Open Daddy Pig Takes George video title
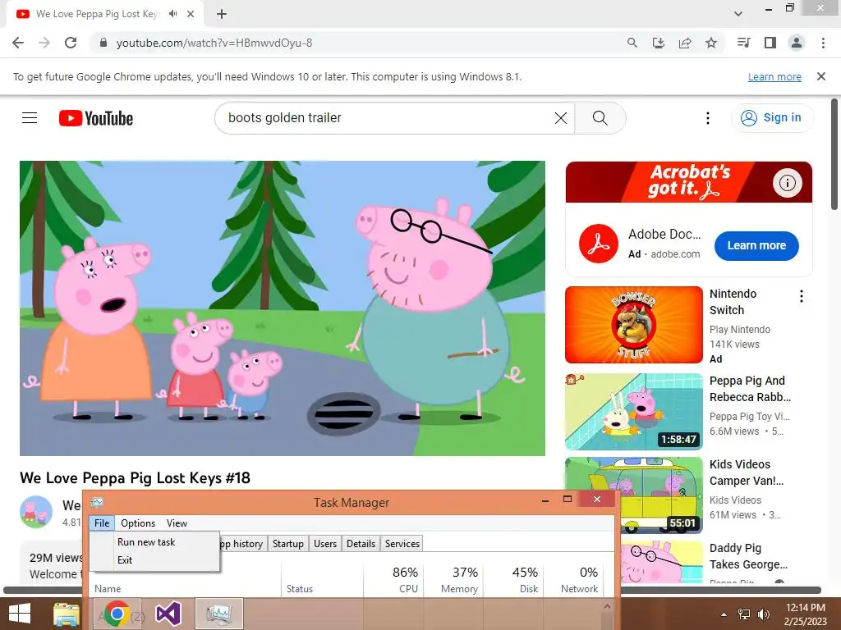 [748, 556]
